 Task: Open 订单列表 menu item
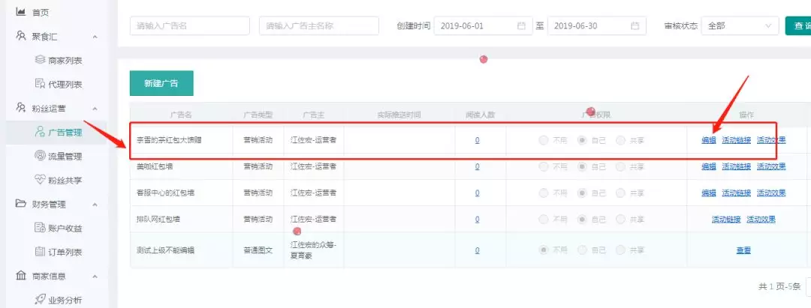click(x=64, y=252)
